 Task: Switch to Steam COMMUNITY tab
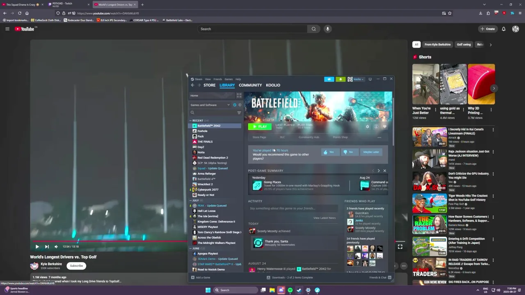(250, 85)
